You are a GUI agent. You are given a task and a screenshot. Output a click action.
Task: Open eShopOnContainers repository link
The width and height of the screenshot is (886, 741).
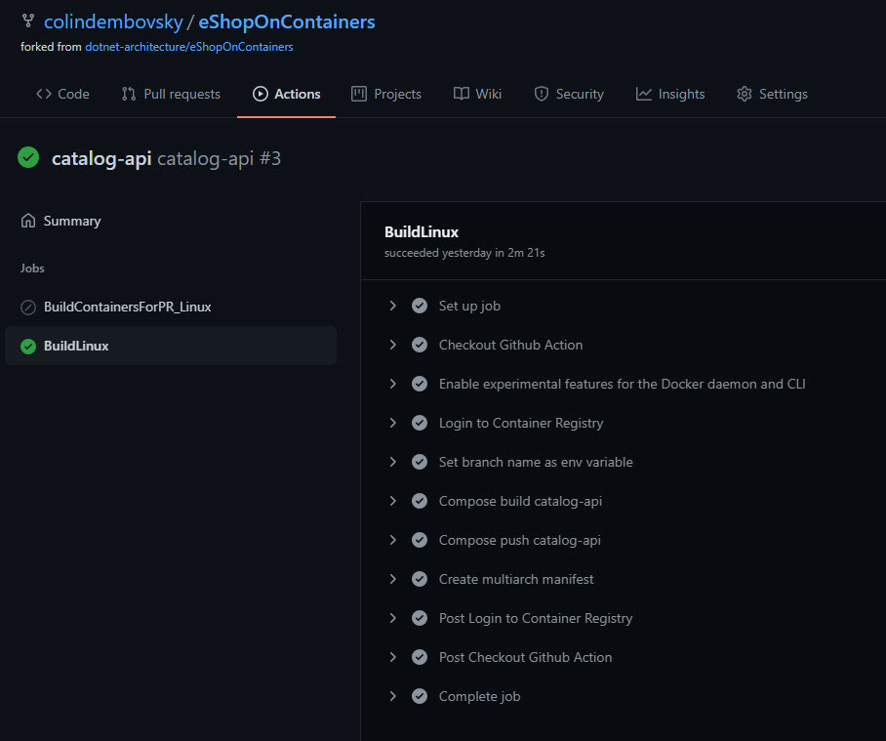287,22
